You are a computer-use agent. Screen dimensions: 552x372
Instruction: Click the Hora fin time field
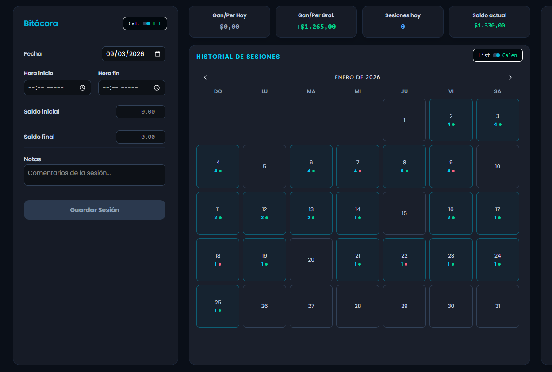pos(132,88)
